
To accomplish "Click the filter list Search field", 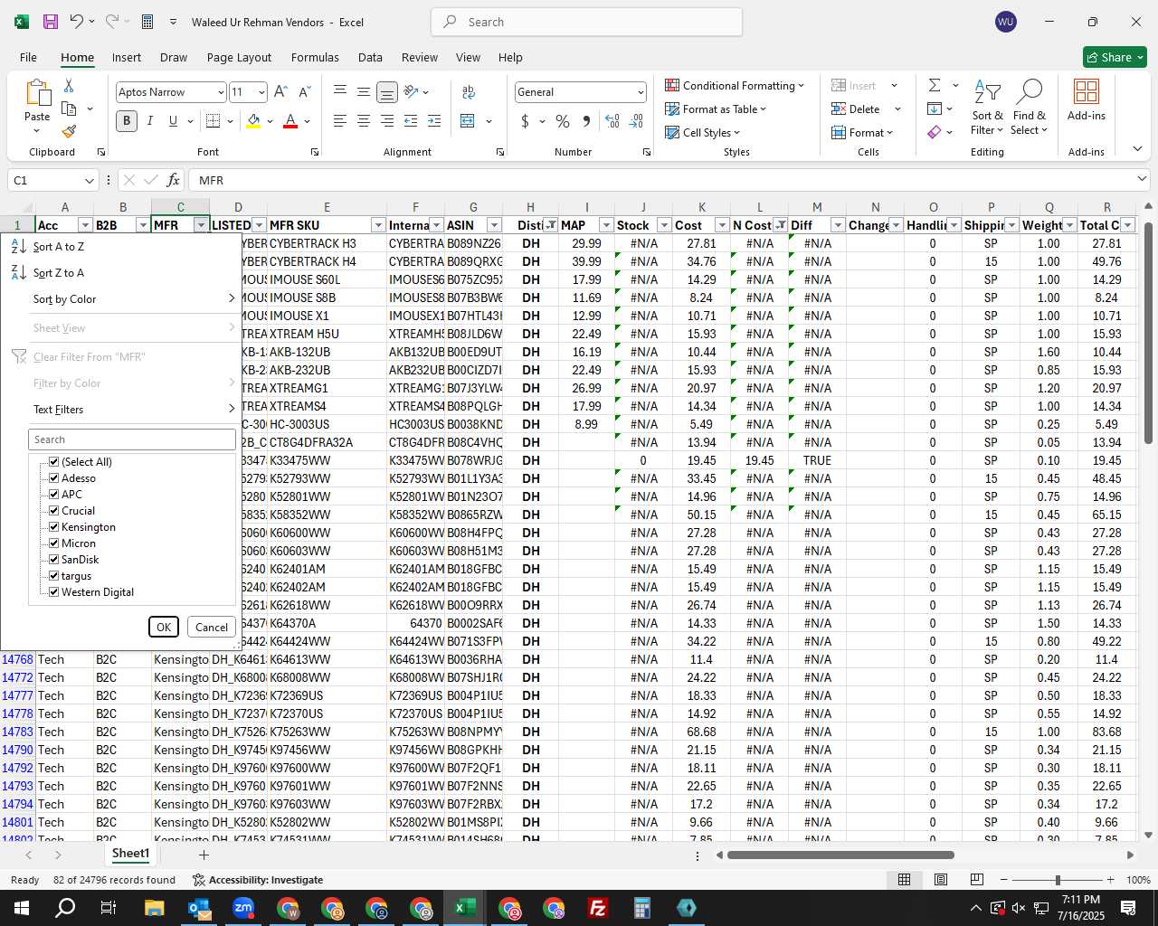I will click(x=132, y=439).
